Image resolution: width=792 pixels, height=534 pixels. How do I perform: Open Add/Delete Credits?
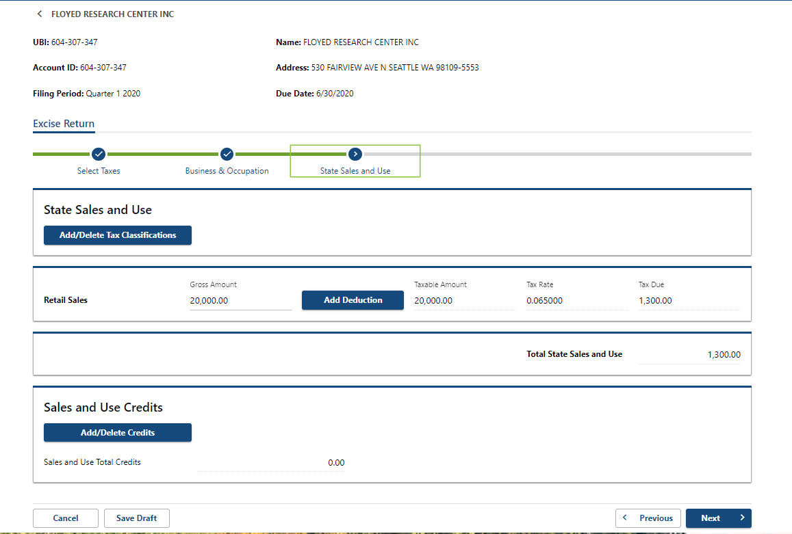pyautogui.click(x=117, y=432)
